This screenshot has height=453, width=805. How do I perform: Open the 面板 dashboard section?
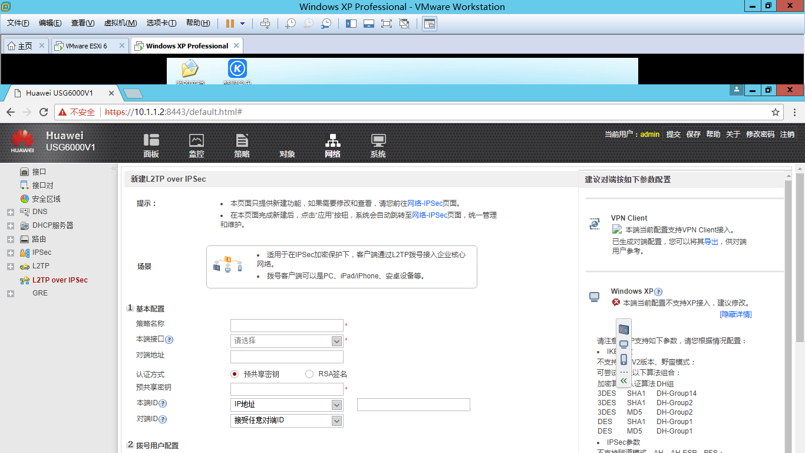click(151, 145)
